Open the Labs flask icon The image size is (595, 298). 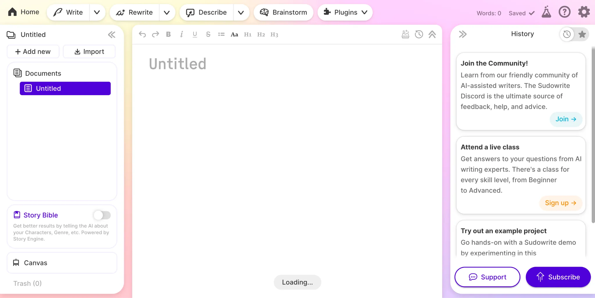546,12
